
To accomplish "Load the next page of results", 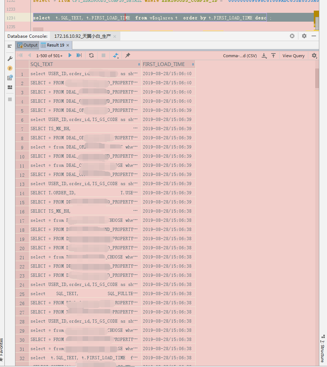I will pos(70,55).
